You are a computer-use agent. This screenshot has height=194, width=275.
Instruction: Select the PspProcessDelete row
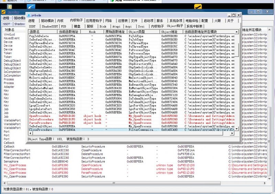click(x=132, y=50)
